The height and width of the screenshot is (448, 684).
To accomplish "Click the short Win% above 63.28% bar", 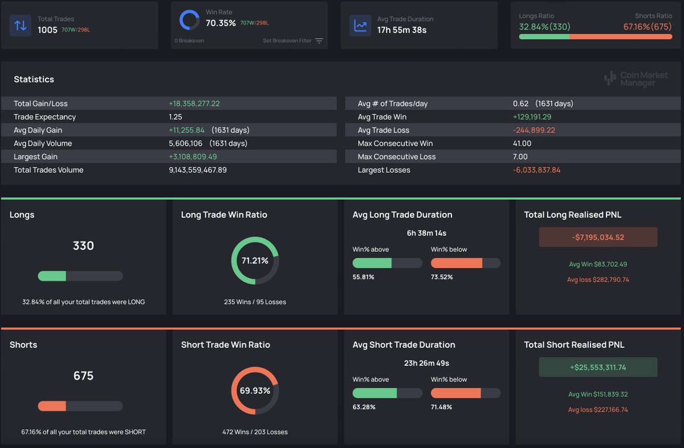I will coord(388,393).
